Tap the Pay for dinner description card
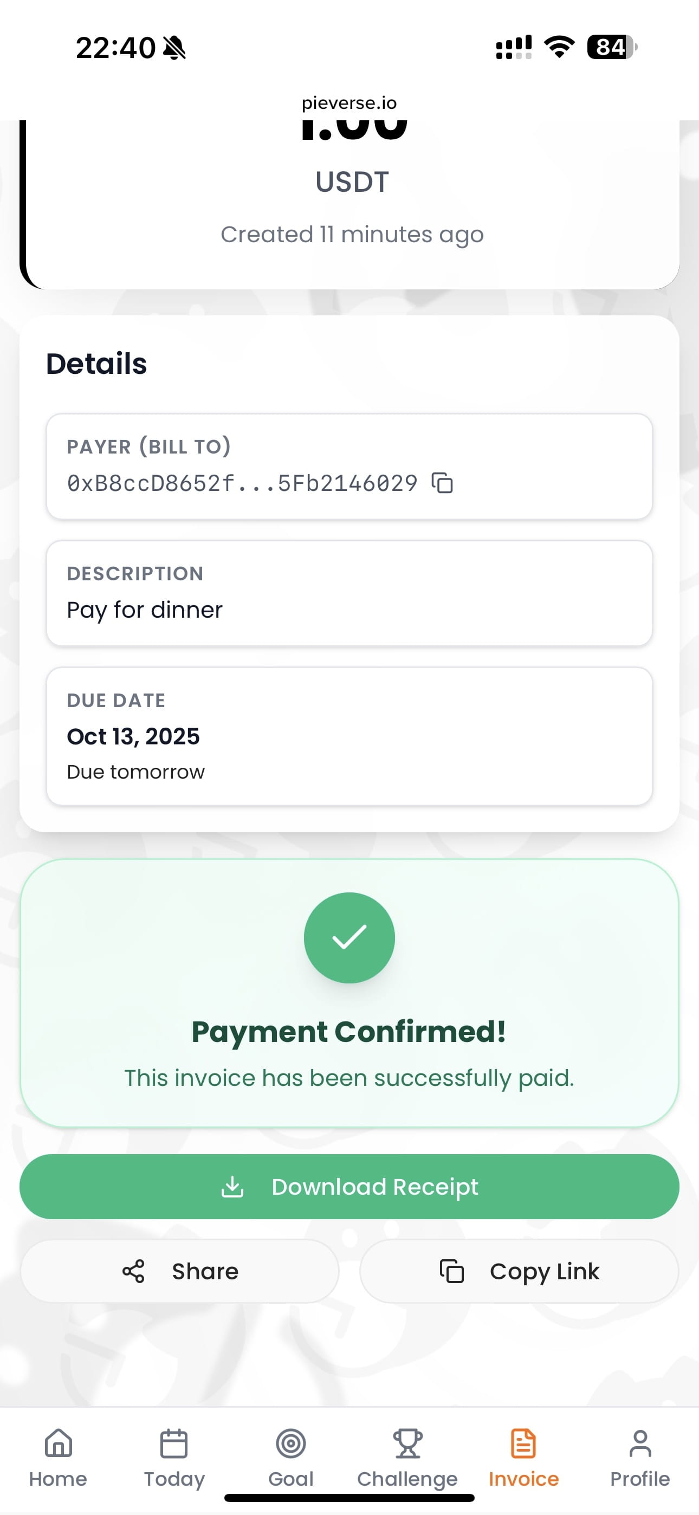Screen dimensions: 699x1515 [x=349, y=593]
